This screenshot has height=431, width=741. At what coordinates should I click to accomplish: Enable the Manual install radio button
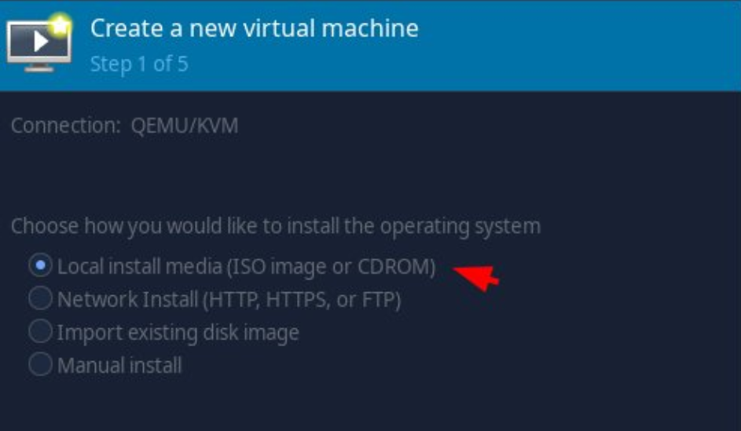point(40,364)
